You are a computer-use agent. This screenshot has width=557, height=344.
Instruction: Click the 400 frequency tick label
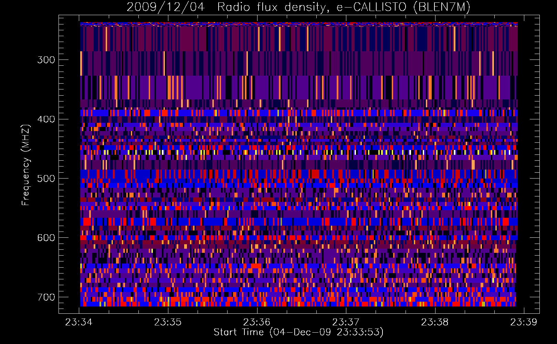pyautogui.click(x=46, y=119)
